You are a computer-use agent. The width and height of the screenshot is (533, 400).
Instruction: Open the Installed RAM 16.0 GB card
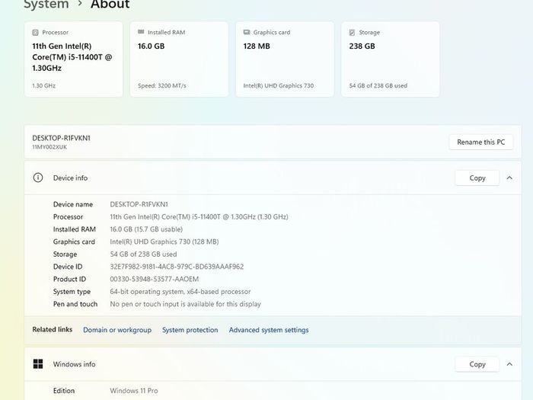click(x=179, y=59)
